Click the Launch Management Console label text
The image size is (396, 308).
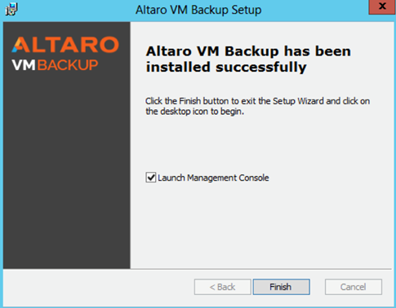coord(213,178)
